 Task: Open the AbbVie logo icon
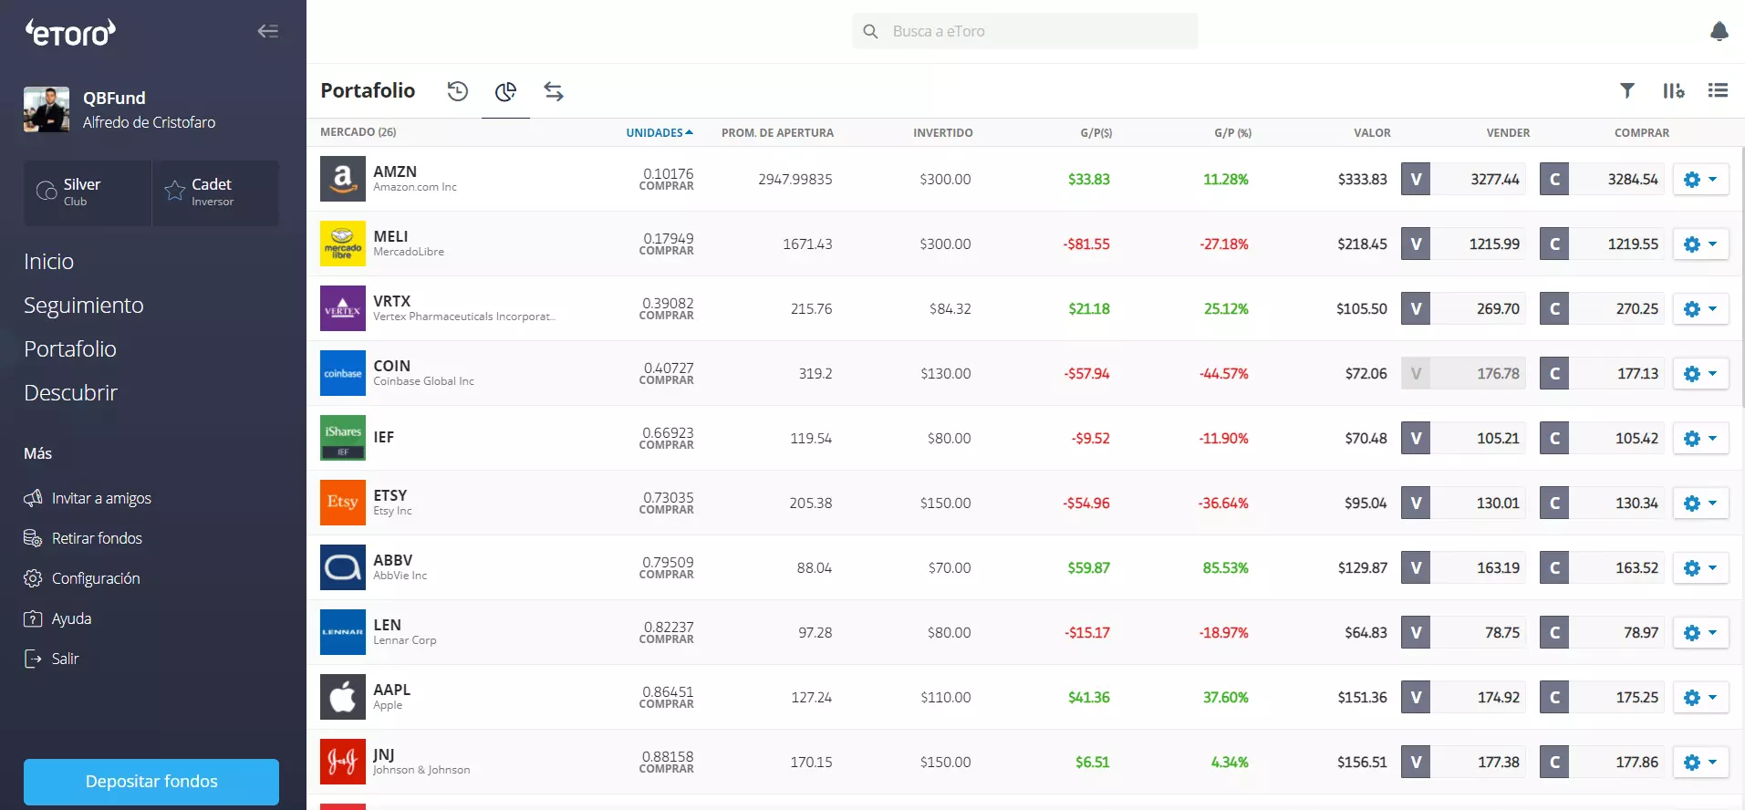tap(343, 567)
